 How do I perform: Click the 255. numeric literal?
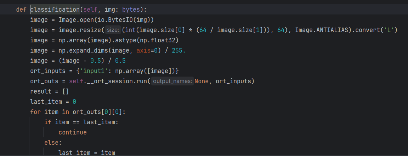tap(178, 51)
